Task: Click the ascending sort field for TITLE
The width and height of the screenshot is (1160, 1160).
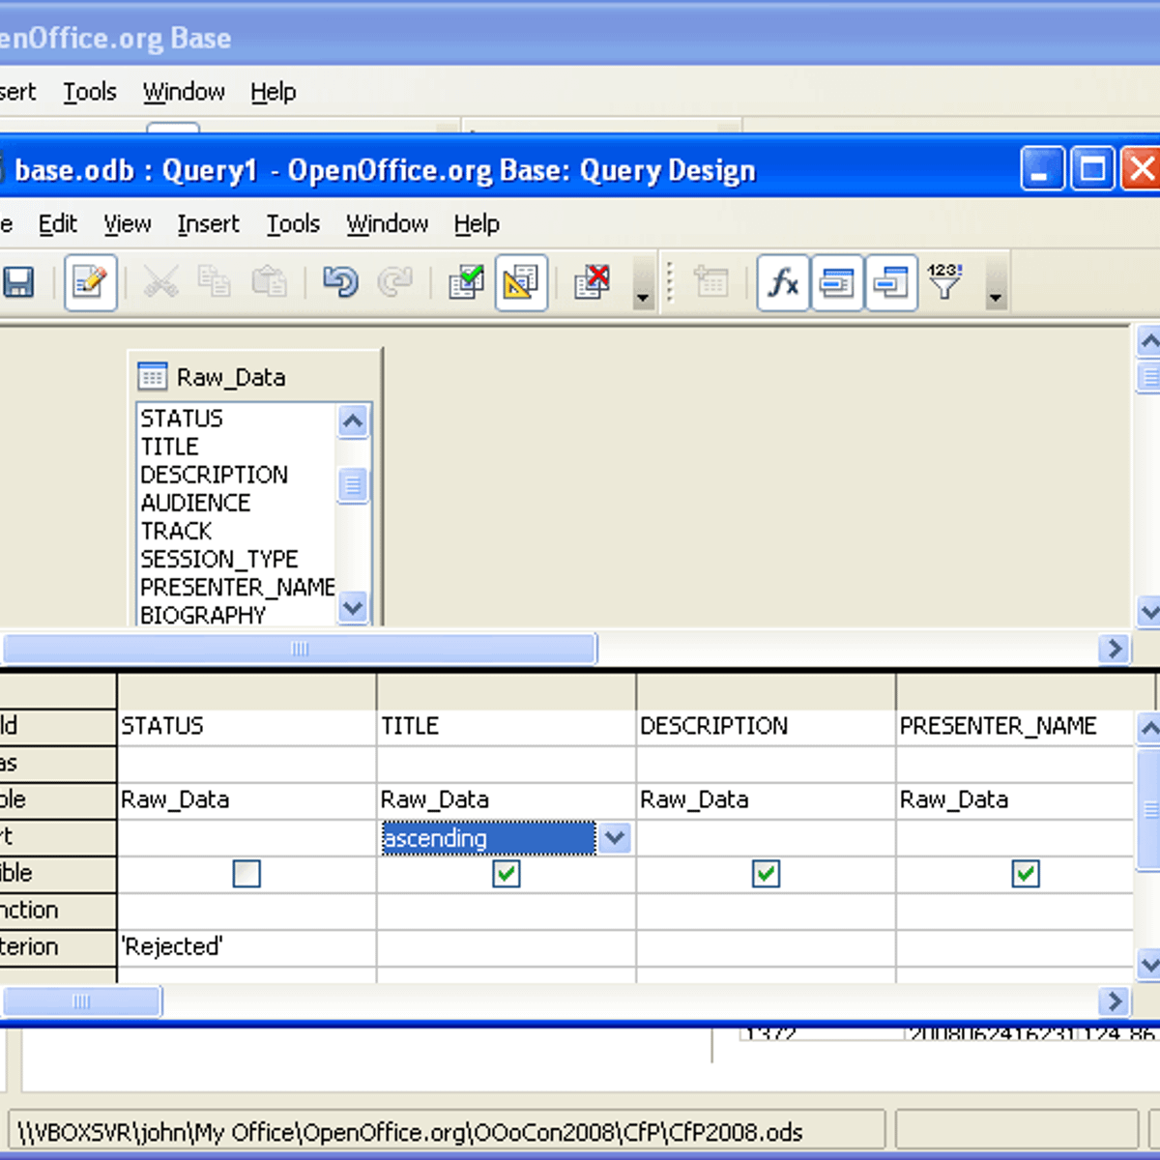Action: click(489, 838)
